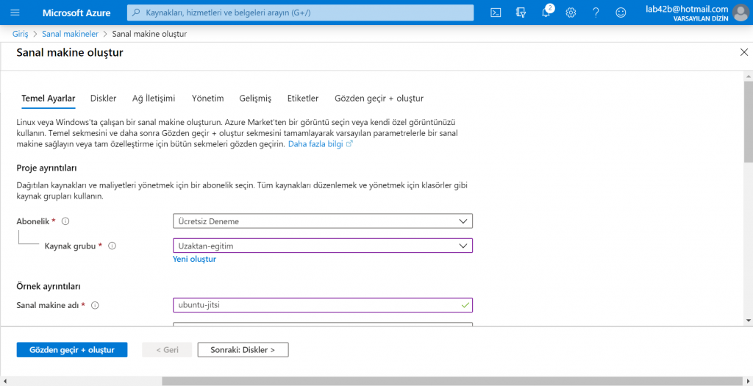Switch to the Diskler tab
This screenshot has width=753, height=386.
point(103,99)
